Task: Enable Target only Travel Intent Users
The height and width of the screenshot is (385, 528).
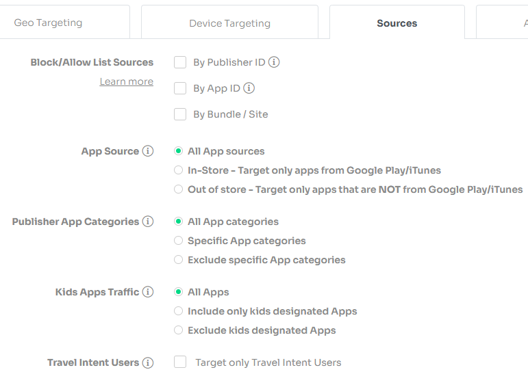Action: tap(180, 362)
